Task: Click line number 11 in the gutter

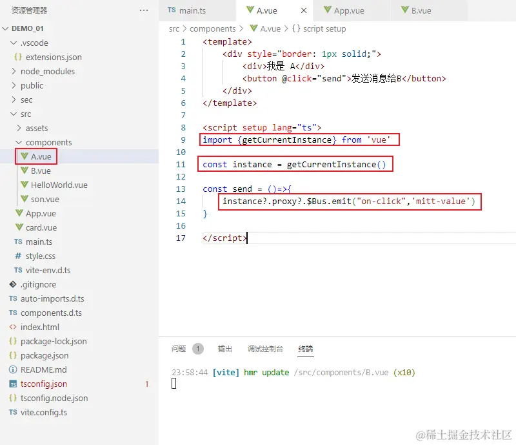Action: 181,164
